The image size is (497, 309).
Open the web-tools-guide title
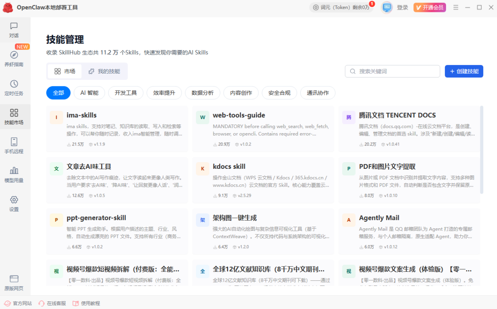pyautogui.click(x=239, y=115)
